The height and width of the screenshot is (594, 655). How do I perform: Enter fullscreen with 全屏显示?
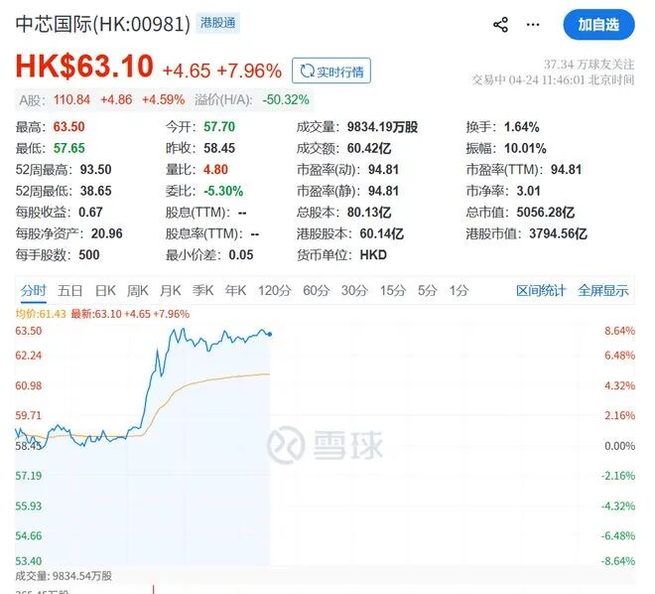click(603, 290)
